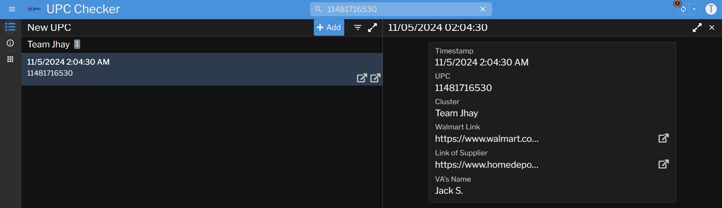Image resolution: width=722 pixels, height=208 pixels.
Task: Expand the detail panel to fullscreen
Action: 697,27
